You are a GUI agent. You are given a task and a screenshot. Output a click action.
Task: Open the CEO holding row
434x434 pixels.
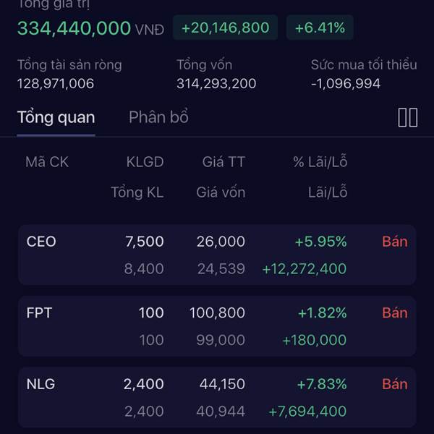click(x=217, y=255)
